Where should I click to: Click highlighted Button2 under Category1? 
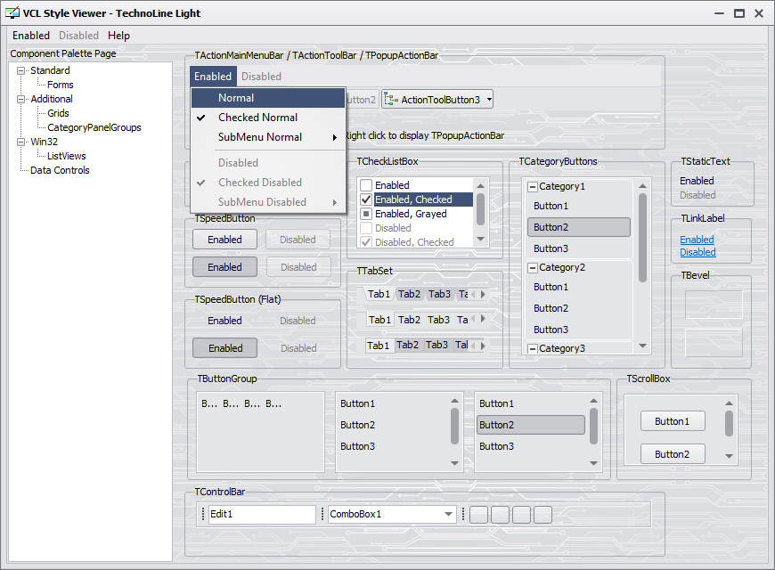click(x=579, y=227)
